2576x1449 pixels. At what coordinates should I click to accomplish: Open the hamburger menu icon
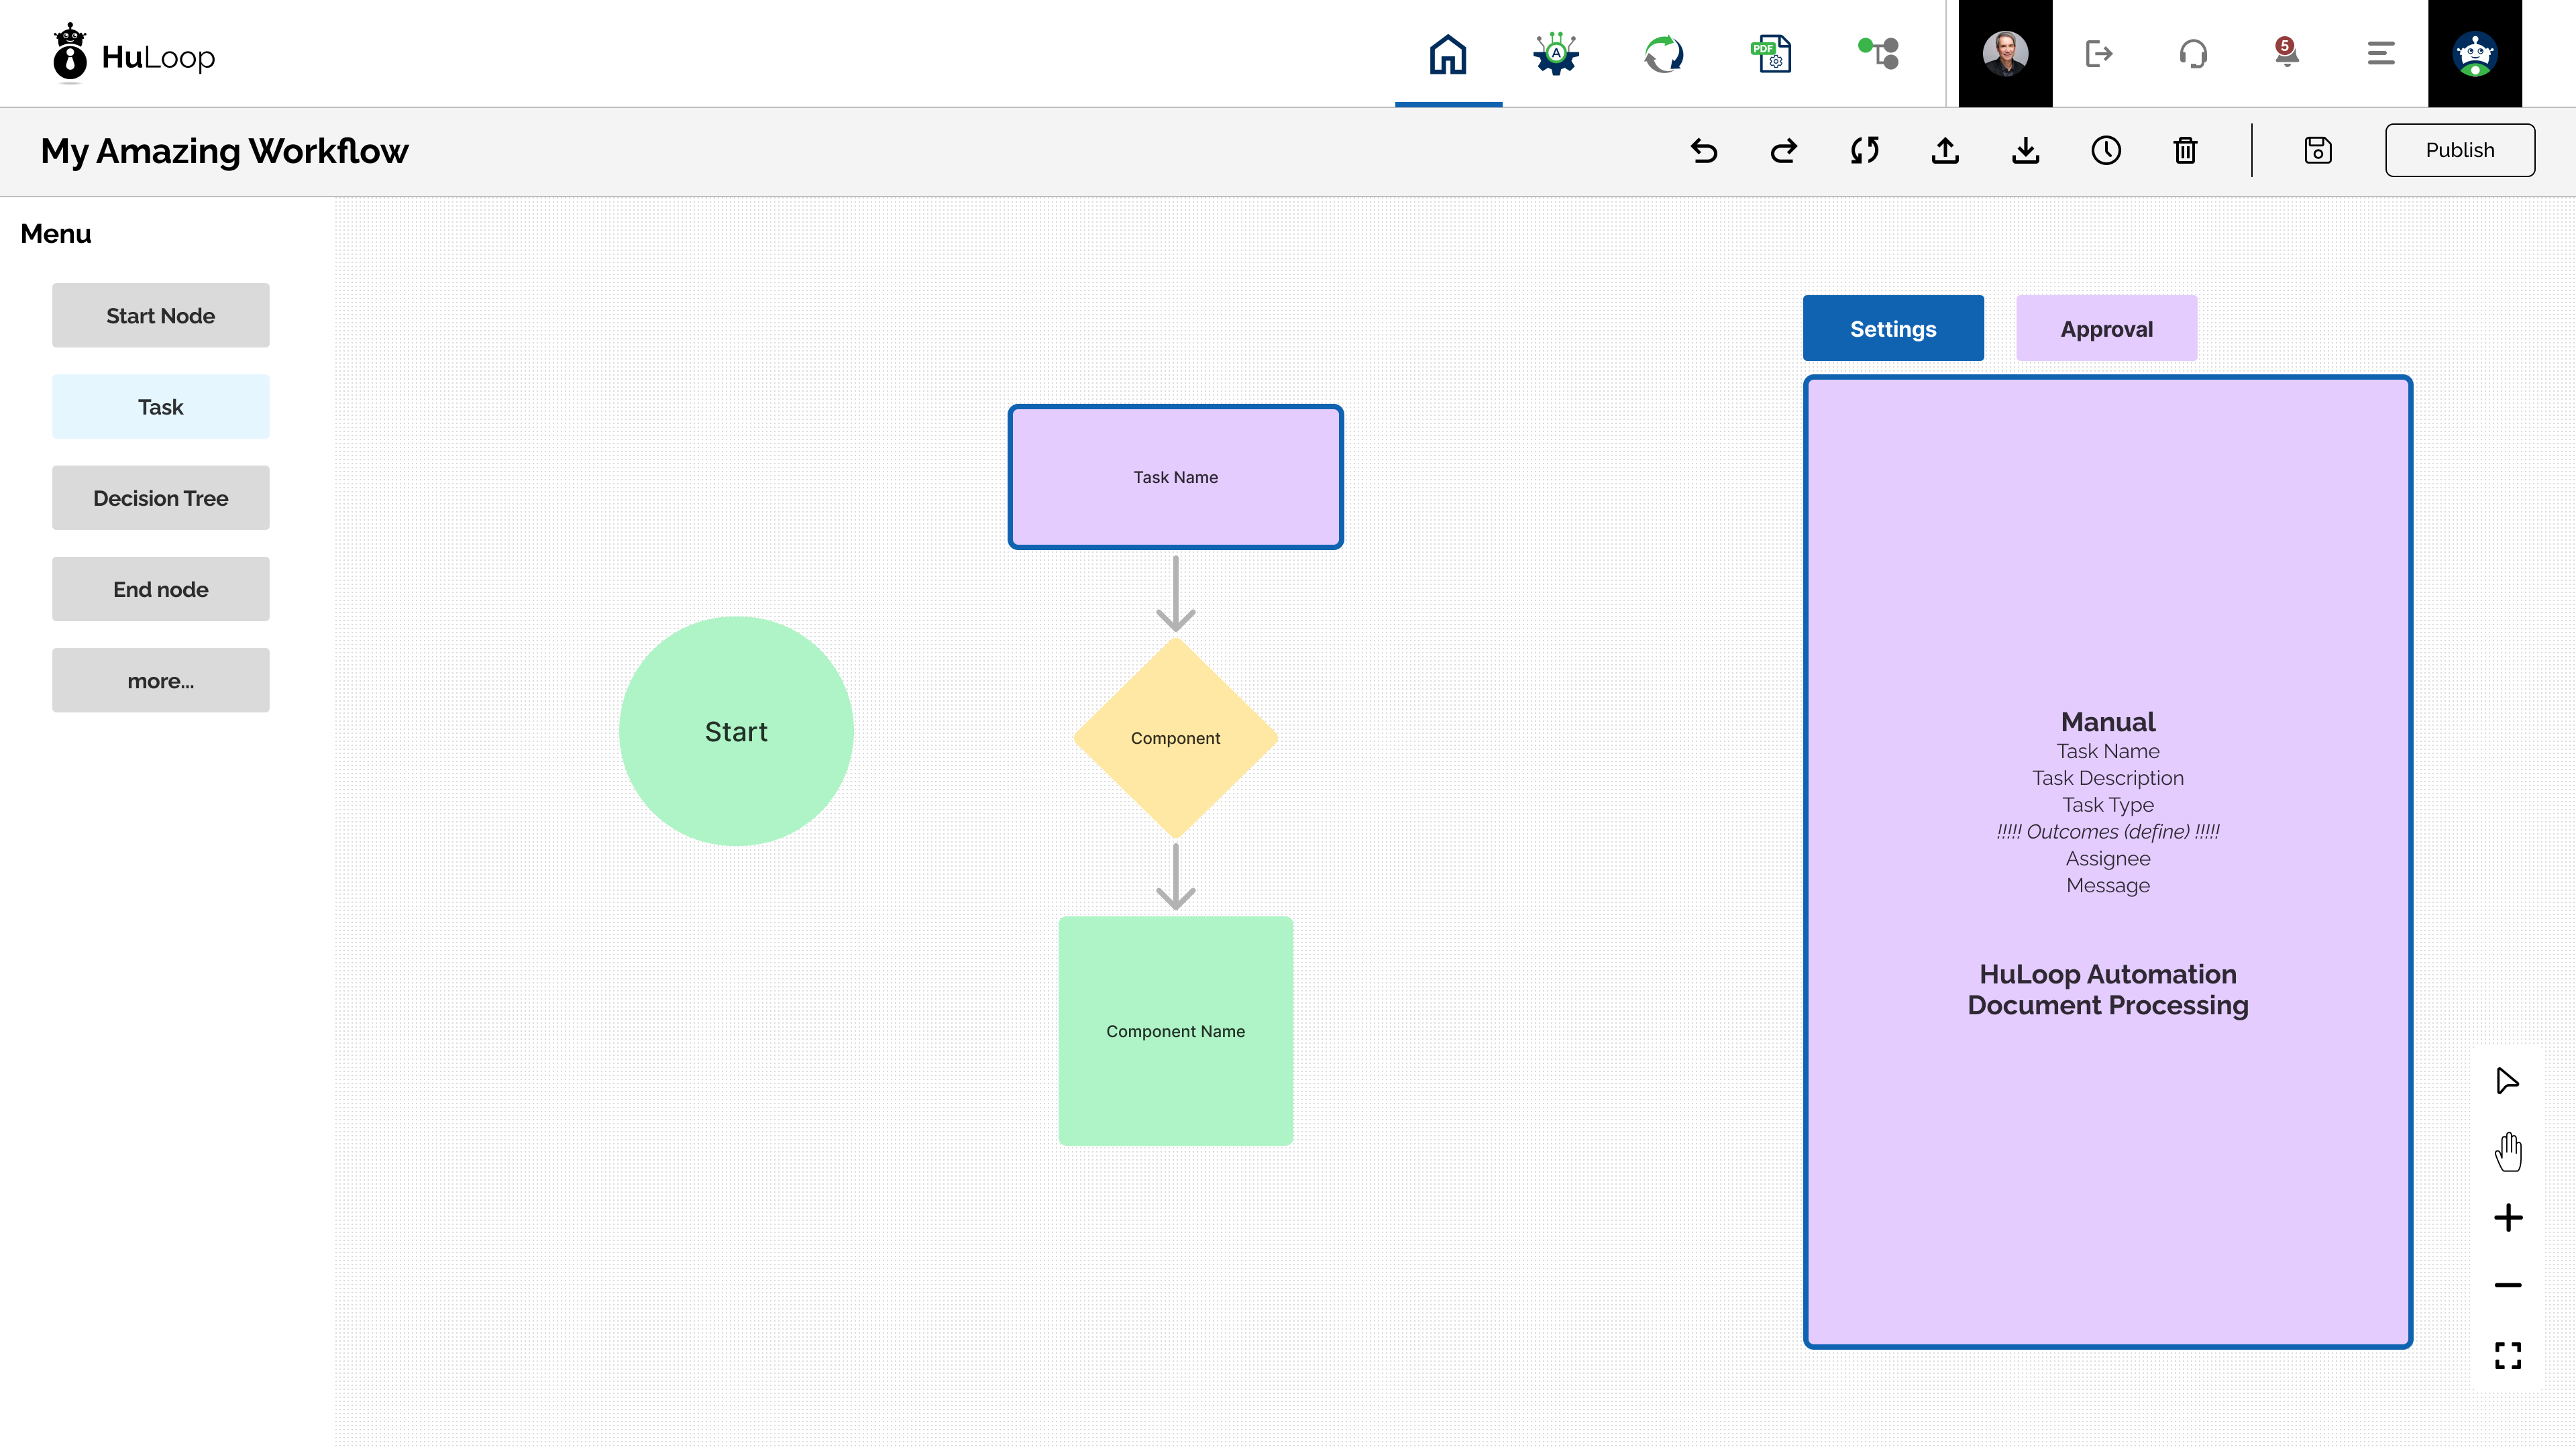[2381, 53]
